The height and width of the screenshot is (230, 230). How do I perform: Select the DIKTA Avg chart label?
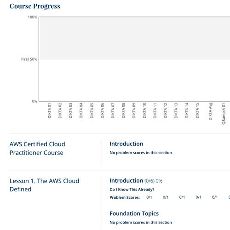click(210, 111)
